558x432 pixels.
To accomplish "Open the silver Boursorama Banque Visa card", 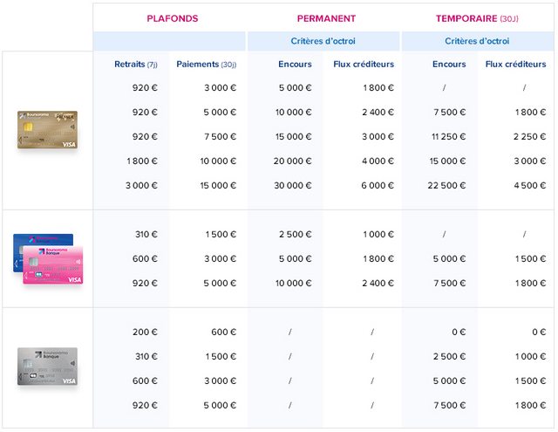I will (x=47, y=367).
